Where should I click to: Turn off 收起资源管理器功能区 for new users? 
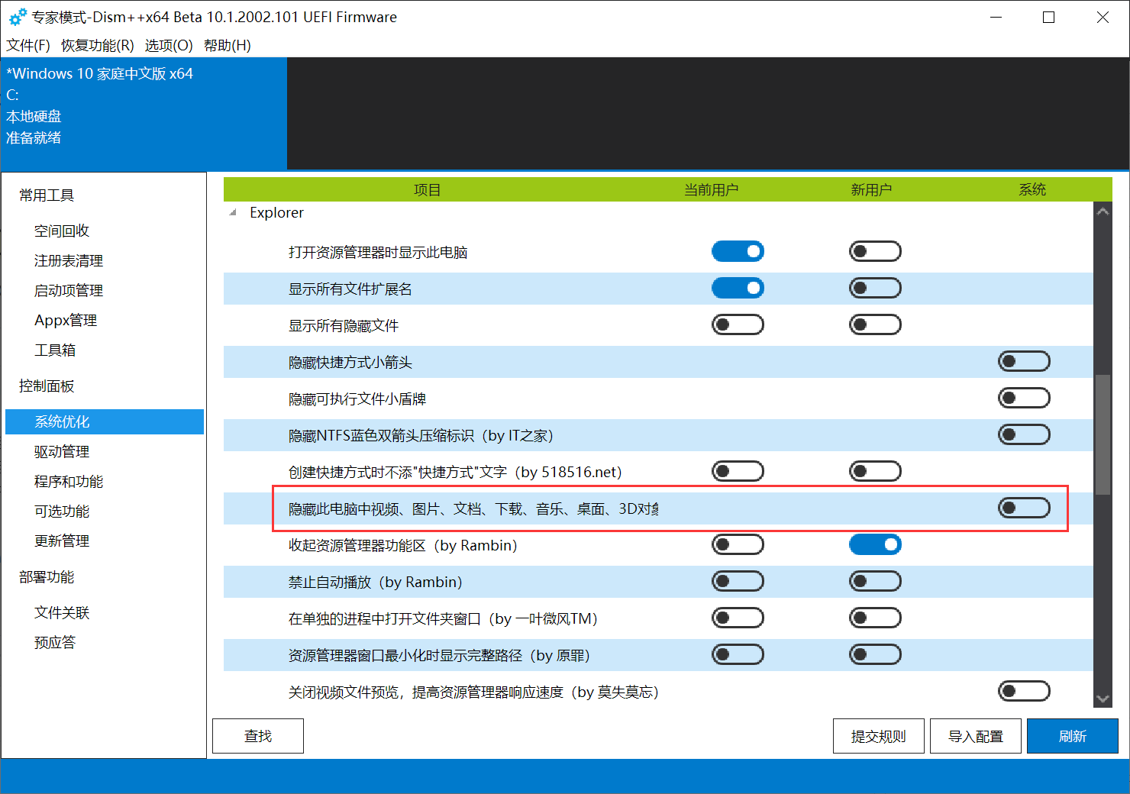coord(874,544)
